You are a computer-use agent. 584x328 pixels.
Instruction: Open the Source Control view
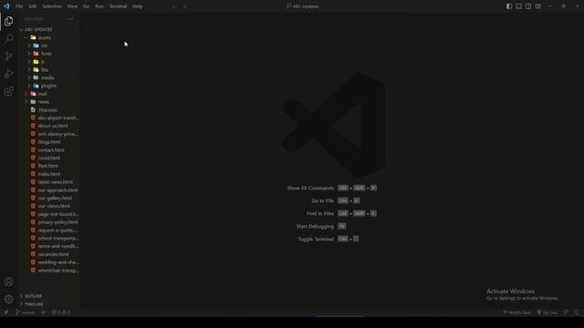point(8,56)
